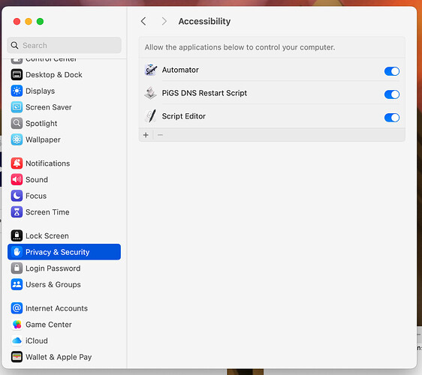Open the Sound speaker icon
Image resolution: width=422 pixels, height=375 pixels.
(17, 179)
